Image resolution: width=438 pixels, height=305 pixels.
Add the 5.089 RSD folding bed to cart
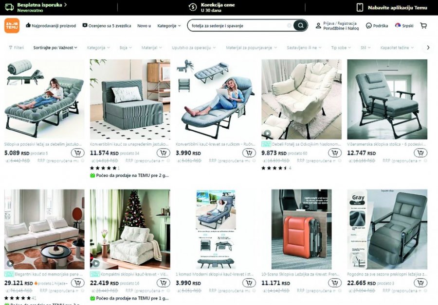[x=78, y=153]
